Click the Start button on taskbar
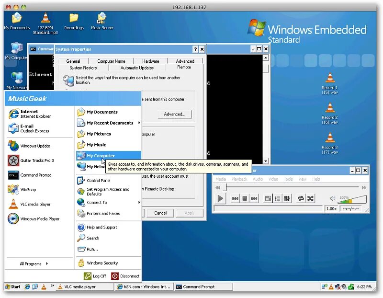Screen dimensions: 383x298 pyautogui.click(x=13, y=287)
